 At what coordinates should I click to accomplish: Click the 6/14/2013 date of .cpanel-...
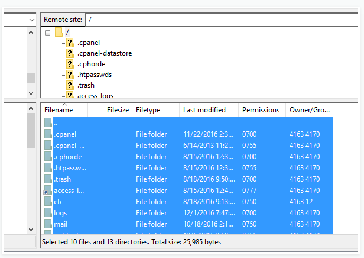click(209, 145)
